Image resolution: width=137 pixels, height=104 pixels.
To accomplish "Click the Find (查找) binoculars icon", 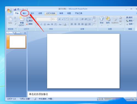I will [127, 17].
